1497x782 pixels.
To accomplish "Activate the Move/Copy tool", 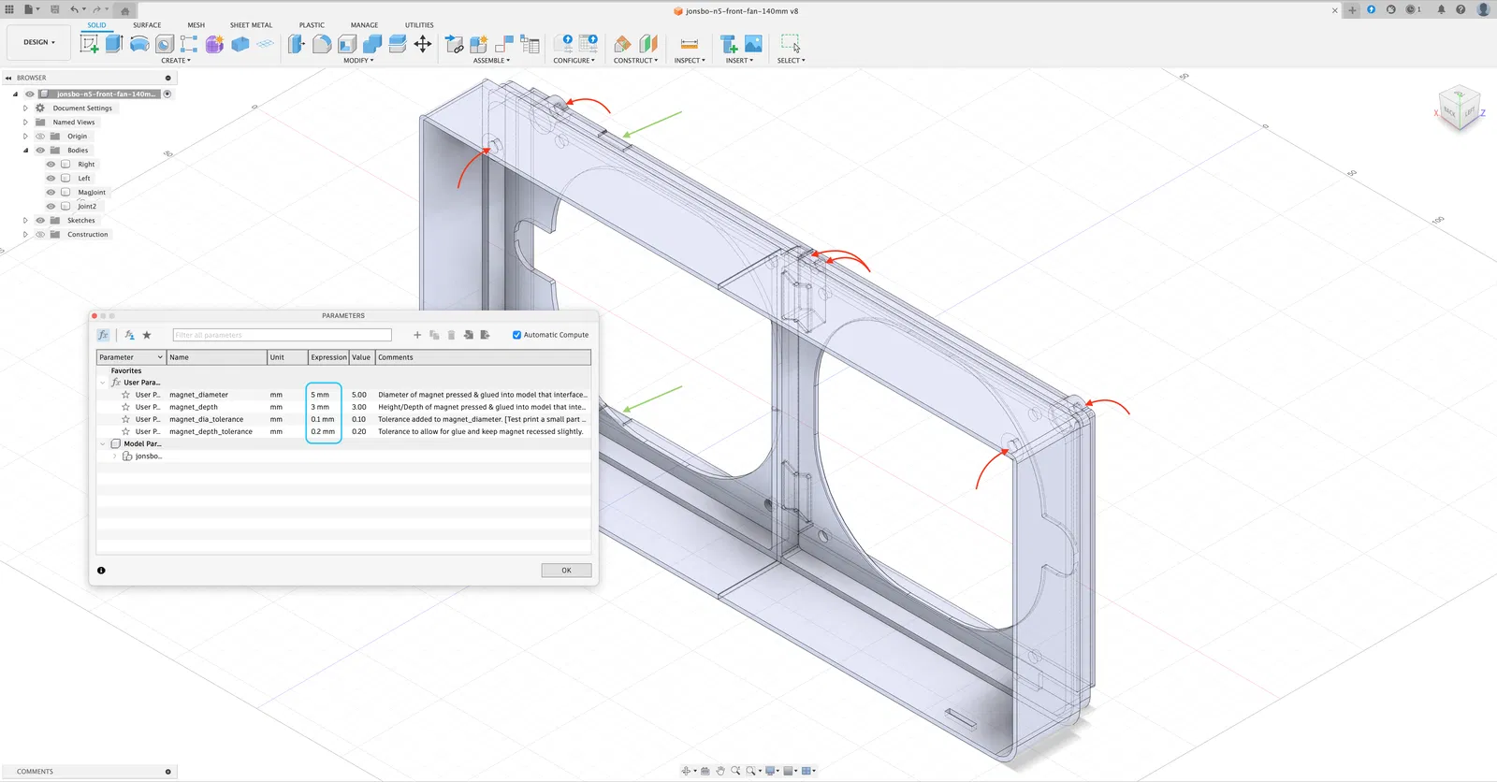I will [x=423, y=44].
